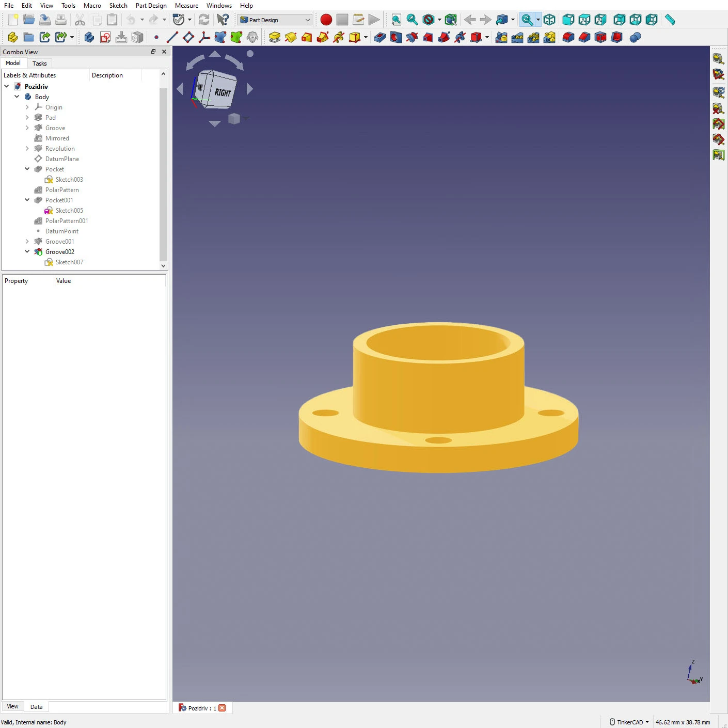The width and height of the screenshot is (728, 728).
Task: Select the Measure distance ruler icon
Action: click(x=670, y=20)
